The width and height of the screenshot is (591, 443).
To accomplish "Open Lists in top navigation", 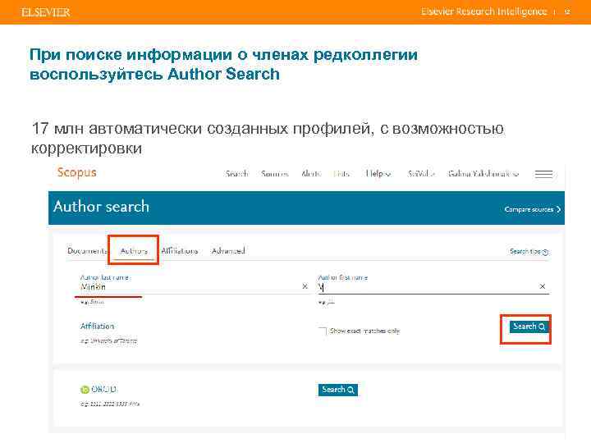I will pos(341,174).
